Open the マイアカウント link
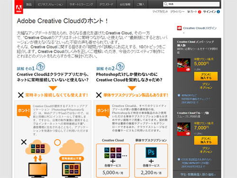 (x=160, y=12)
